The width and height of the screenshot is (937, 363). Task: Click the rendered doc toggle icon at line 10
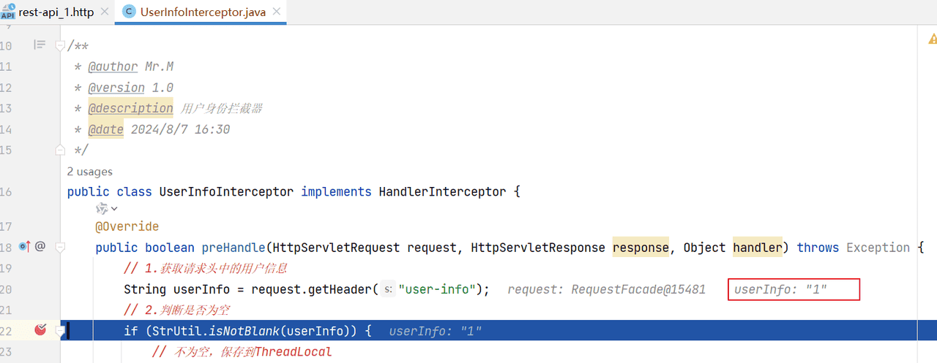tap(40, 45)
